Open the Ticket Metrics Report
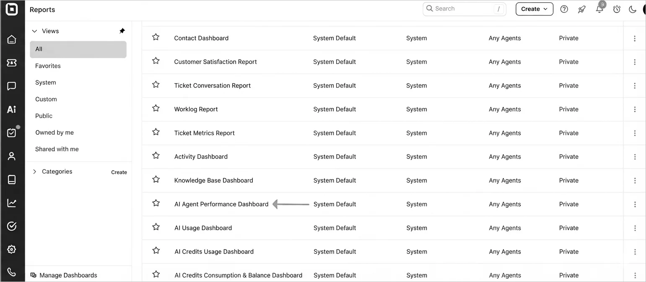646x282 pixels. coord(205,133)
